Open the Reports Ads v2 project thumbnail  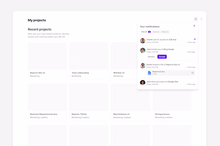pos(47,56)
